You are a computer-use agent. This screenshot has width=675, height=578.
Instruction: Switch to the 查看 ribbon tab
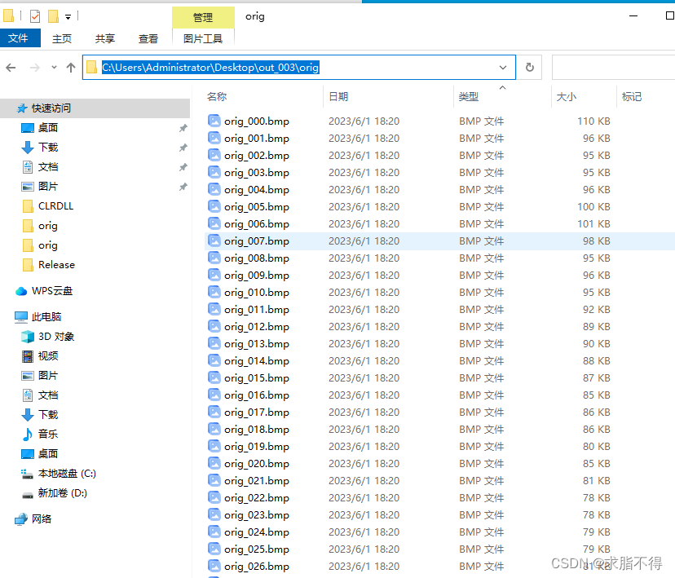point(148,38)
